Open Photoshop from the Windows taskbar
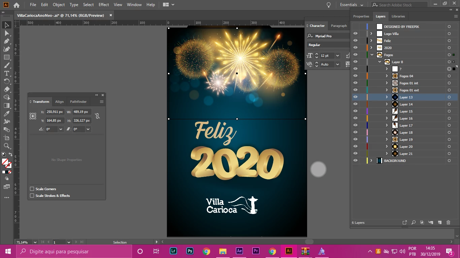460x258 pixels. click(190, 251)
